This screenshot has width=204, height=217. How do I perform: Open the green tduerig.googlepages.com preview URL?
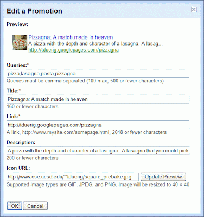click(x=74, y=50)
